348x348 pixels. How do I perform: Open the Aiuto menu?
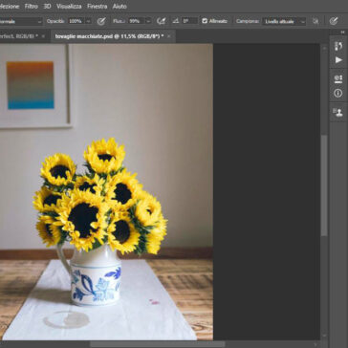120,6
